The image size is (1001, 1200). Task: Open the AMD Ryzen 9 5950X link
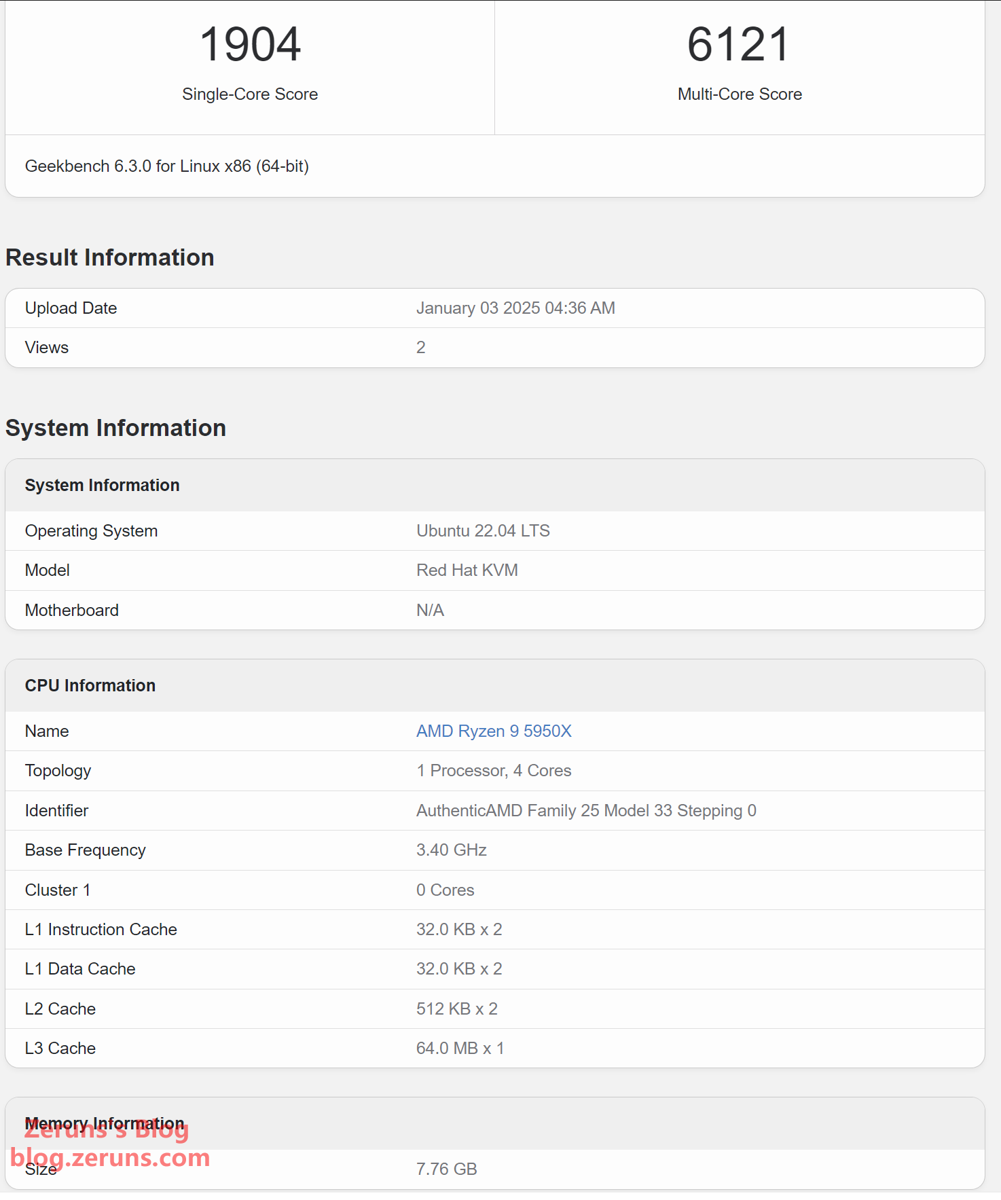coord(494,731)
